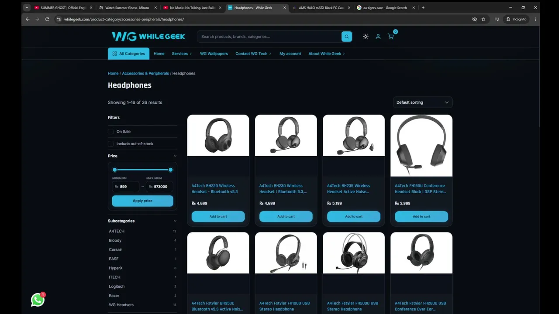
Task: Open A4Tech BH220 Wireless Headset product title
Action: (x=215, y=188)
